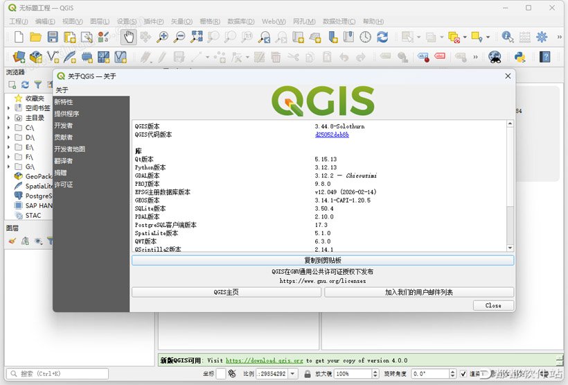
Task: Click the eye visibility icon in Layers panel
Action: click(38, 241)
